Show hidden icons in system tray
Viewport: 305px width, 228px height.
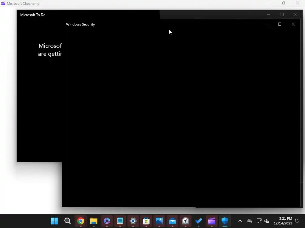[240, 221]
